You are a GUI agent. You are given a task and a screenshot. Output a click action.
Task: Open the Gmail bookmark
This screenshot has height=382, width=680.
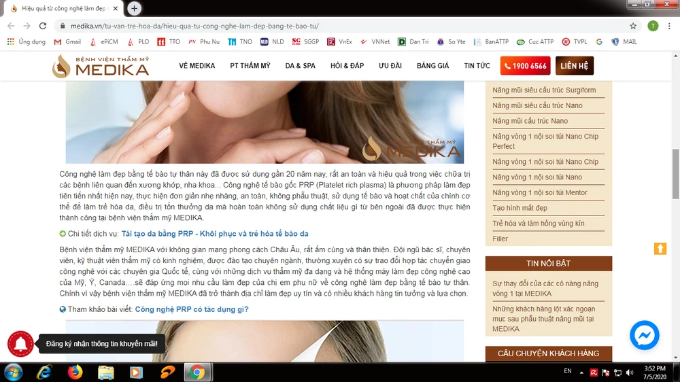pyautogui.click(x=67, y=41)
